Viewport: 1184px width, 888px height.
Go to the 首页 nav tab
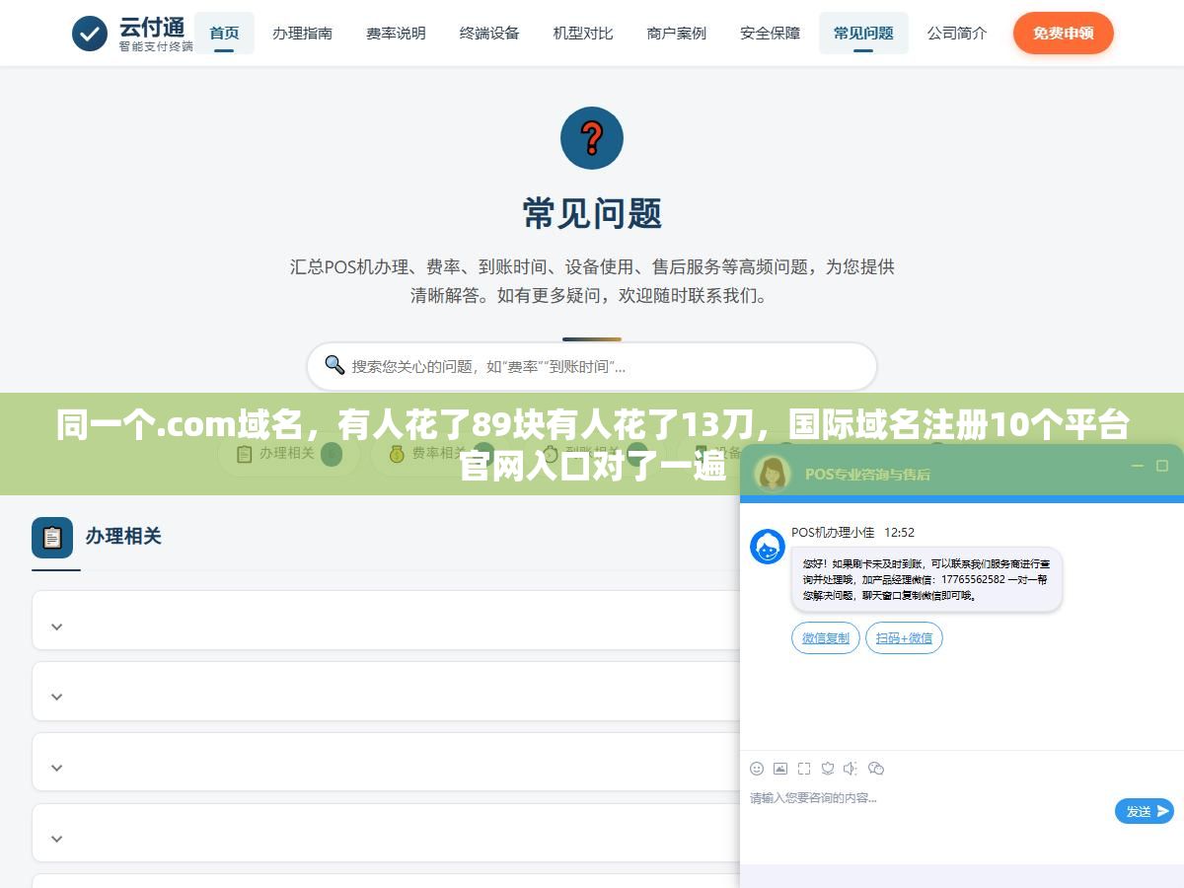pos(224,33)
